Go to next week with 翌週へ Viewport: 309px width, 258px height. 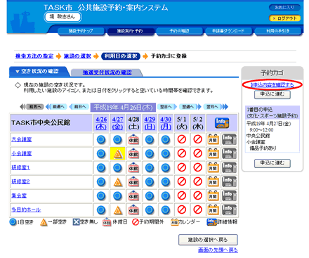tap(190, 107)
